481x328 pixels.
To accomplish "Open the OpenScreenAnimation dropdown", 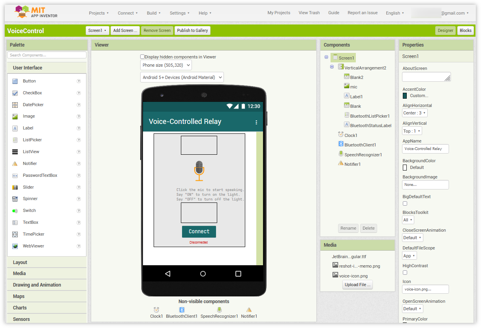I will coord(413,309).
